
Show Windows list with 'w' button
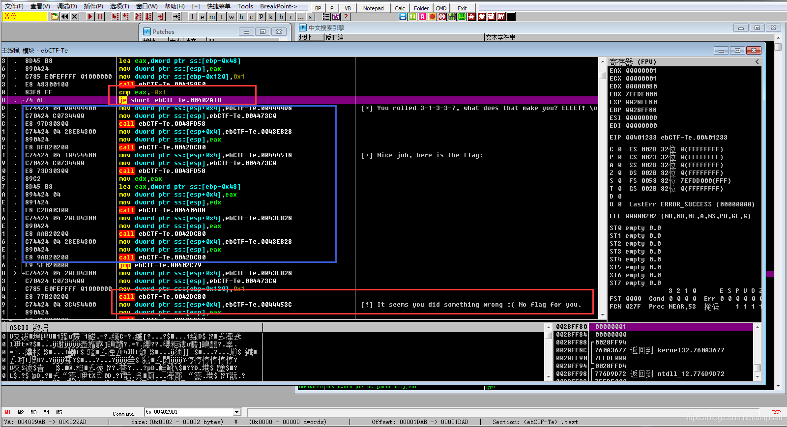point(232,17)
